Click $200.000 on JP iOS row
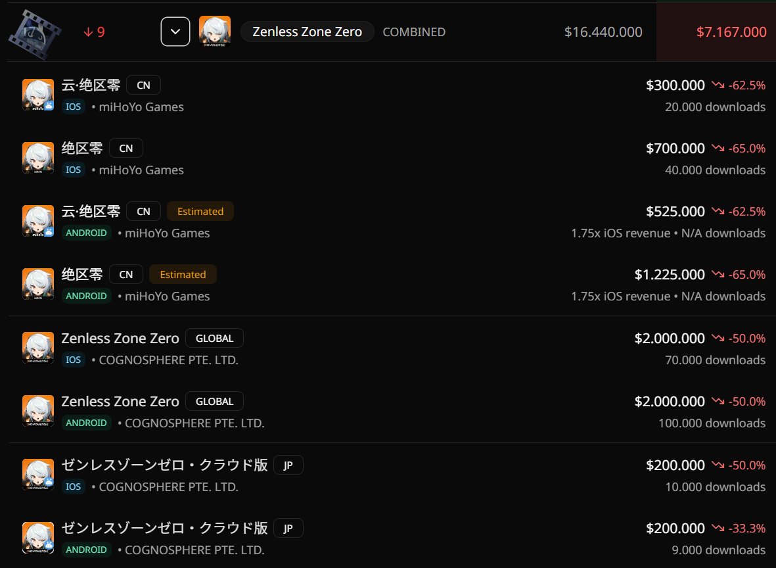This screenshot has height=568, width=776. [675, 465]
